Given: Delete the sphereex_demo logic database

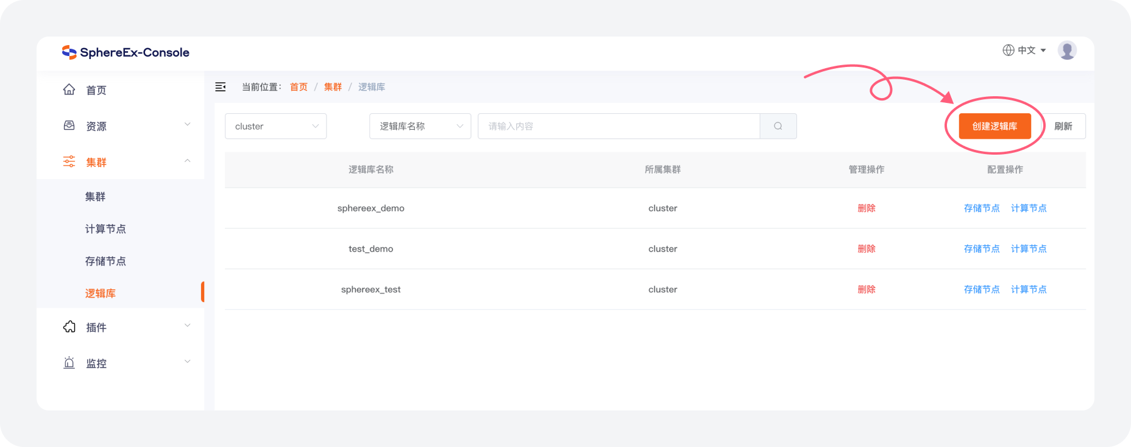Looking at the screenshot, I should click(x=866, y=208).
